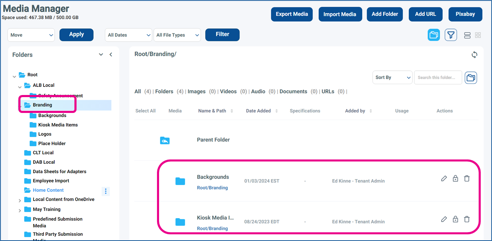Screen dimensions: 492x241
Task: Apply the selected Move action
Action: tap(77, 34)
